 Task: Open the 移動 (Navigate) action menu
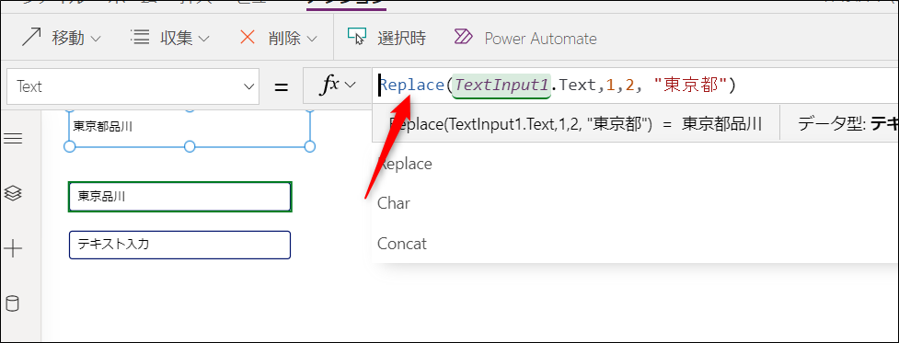[x=61, y=39]
